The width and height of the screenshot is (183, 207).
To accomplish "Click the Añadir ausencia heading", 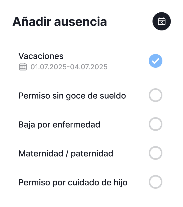I will (60, 22).
